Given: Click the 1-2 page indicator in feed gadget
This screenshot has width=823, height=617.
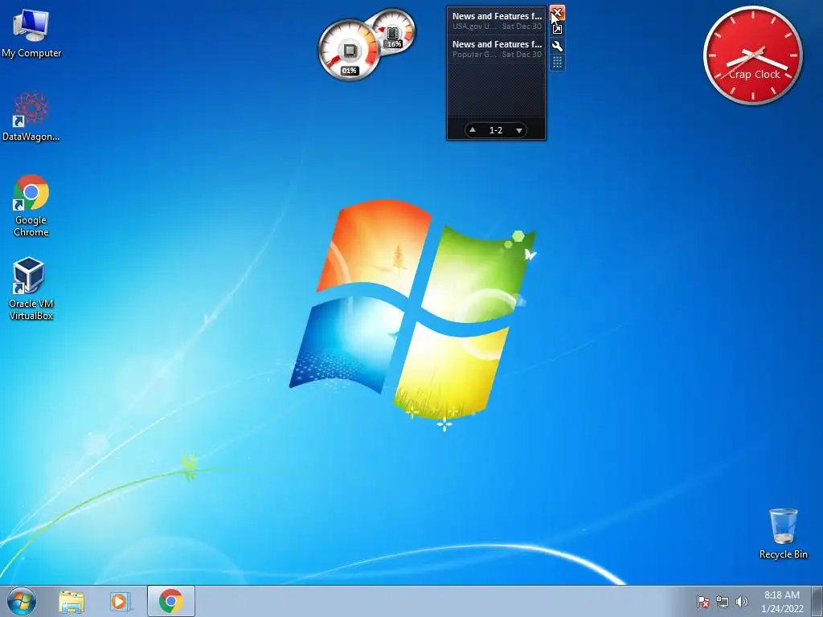Looking at the screenshot, I should [x=496, y=130].
